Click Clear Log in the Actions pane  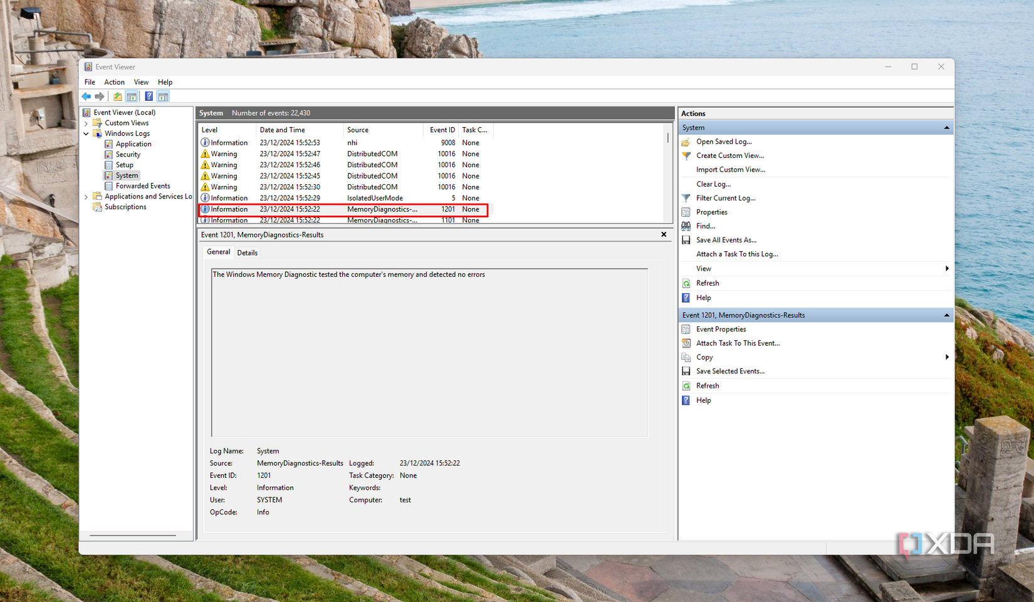click(714, 184)
